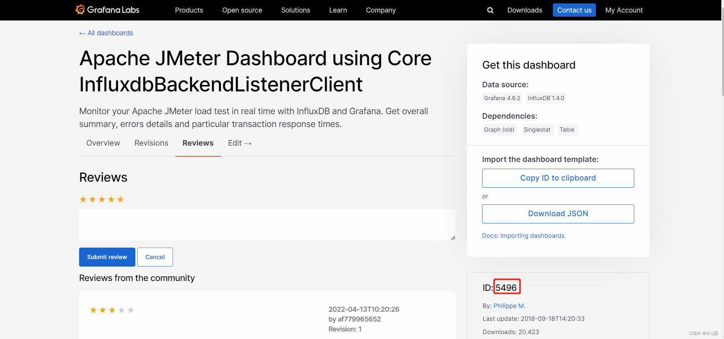Click the Reviews from the community heading
724x339 pixels.
(137, 278)
